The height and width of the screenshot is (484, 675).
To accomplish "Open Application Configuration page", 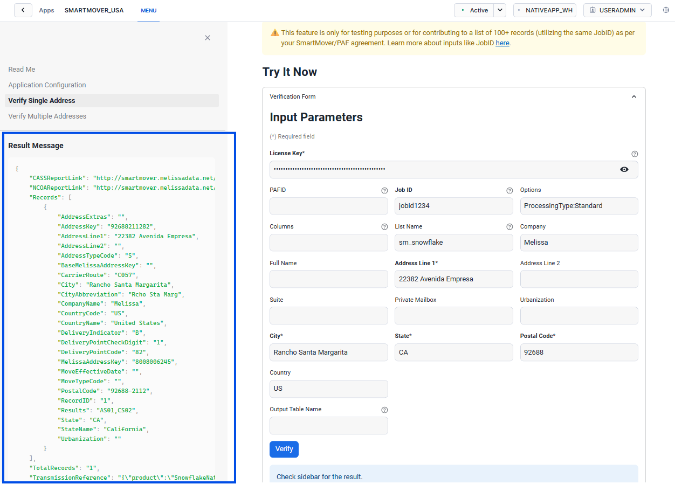I will [x=47, y=85].
